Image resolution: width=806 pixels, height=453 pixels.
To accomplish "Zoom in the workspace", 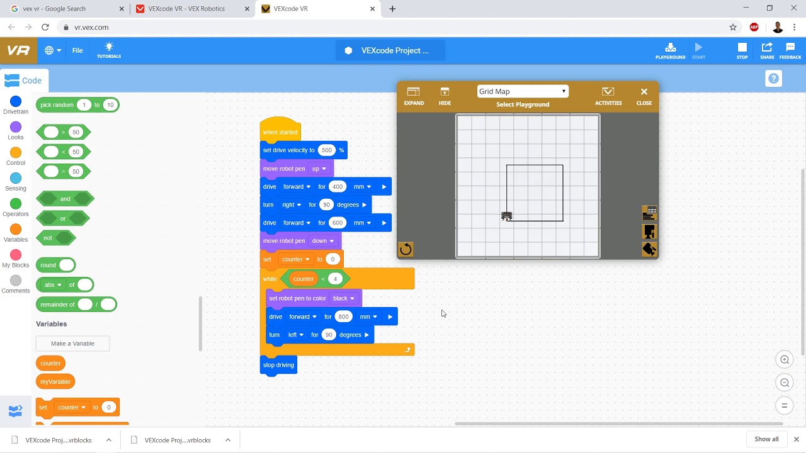I will click(785, 360).
